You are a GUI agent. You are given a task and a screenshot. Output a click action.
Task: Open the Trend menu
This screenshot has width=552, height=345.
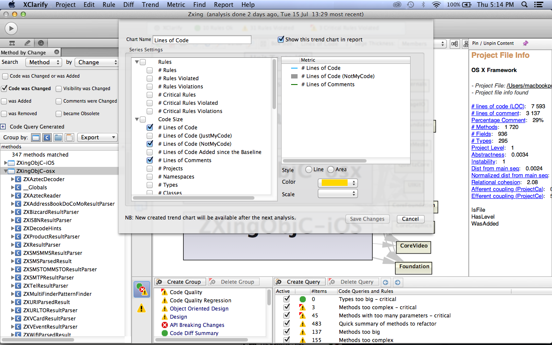(150, 5)
